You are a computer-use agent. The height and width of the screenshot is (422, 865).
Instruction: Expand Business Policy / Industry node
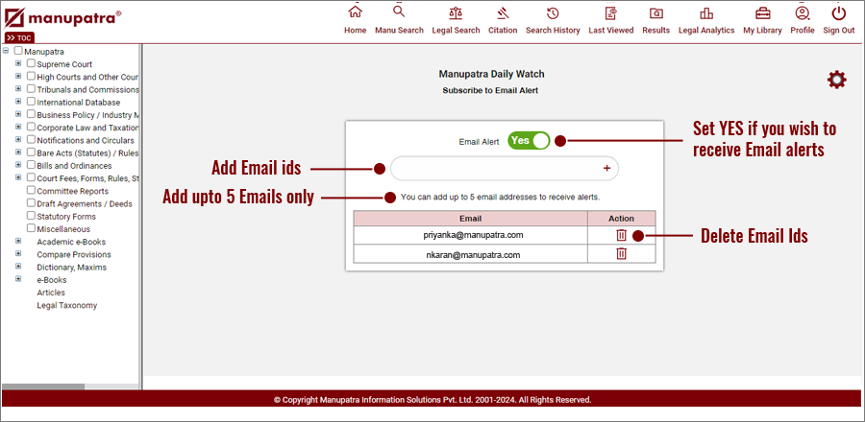[x=18, y=114]
